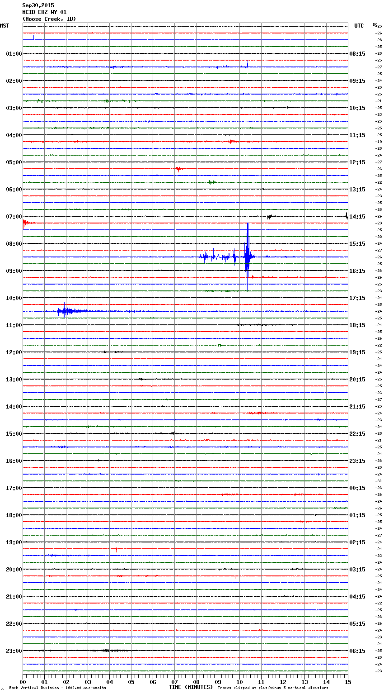
Task: Click the "Each Vertical Division = 1600.00 microvolts" note
Action: point(57,688)
